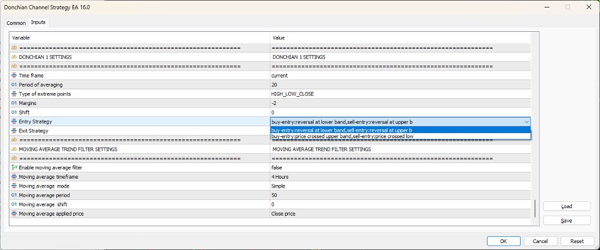This screenshot has height=250, width=600.
Task: Click the Moving average timeframe icon
Action: click(x=14, y=177)
